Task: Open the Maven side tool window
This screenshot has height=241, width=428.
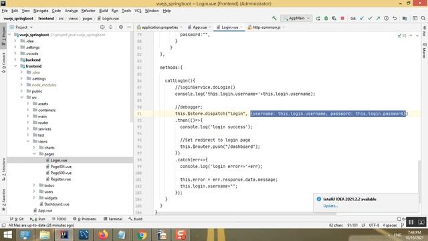Action: pyautogui.click(x=425, y=51)
